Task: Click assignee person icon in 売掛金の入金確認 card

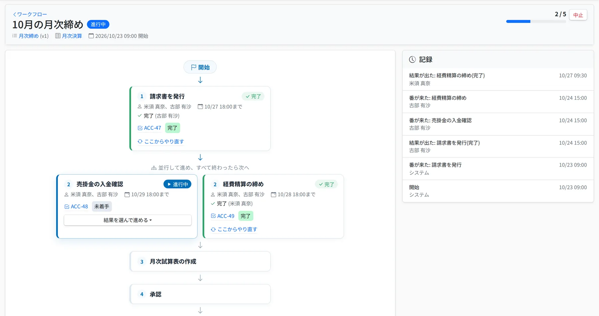Action: pos(67,195)
